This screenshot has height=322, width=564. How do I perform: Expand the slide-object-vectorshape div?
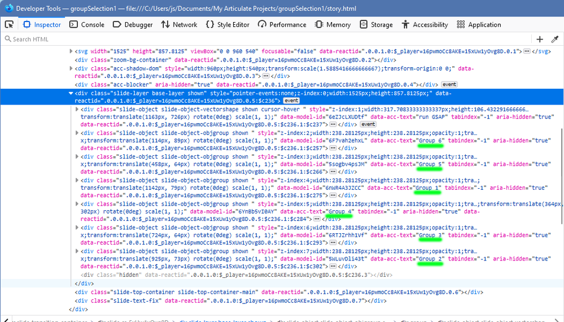[77, 110]
